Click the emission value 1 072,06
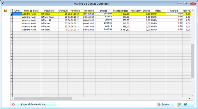 tap(108, 14)
